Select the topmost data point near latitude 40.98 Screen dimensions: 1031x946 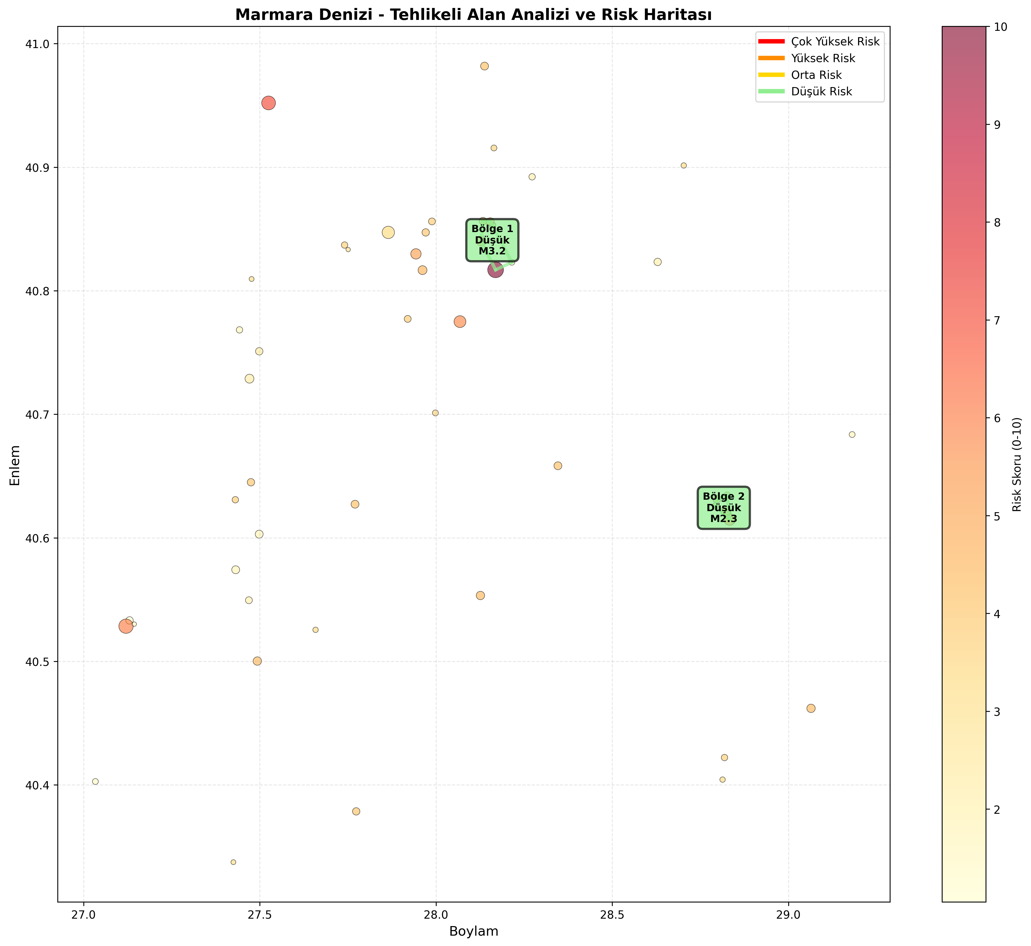click(484, 66)
